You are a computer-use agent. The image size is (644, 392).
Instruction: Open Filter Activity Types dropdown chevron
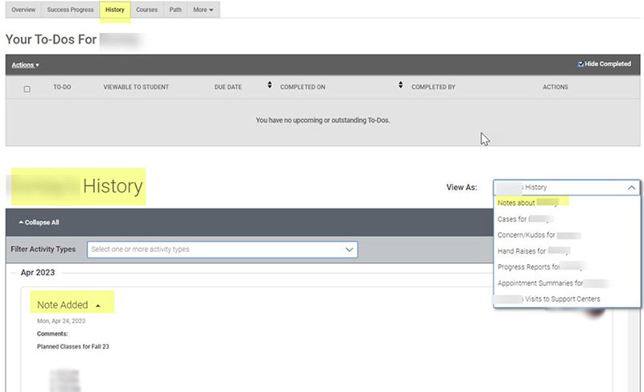click(x=349, y=250)
